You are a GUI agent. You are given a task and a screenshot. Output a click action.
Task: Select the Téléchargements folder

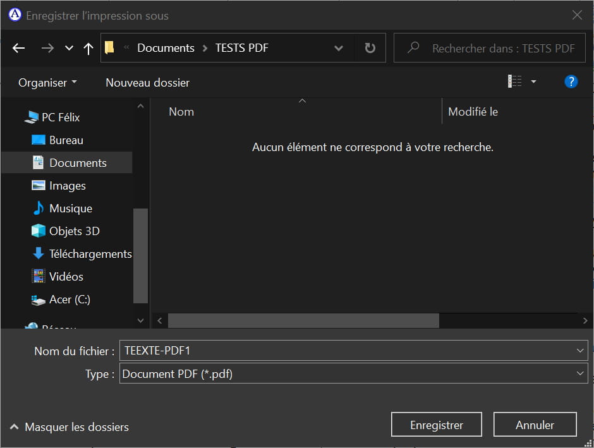pos(90,253)
